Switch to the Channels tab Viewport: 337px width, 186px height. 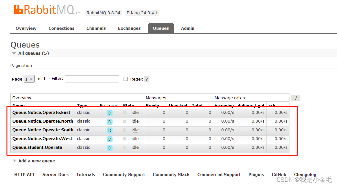[96, 28]
